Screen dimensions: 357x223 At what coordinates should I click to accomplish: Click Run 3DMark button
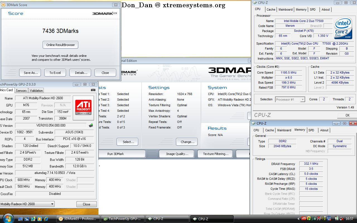(122, 154)
